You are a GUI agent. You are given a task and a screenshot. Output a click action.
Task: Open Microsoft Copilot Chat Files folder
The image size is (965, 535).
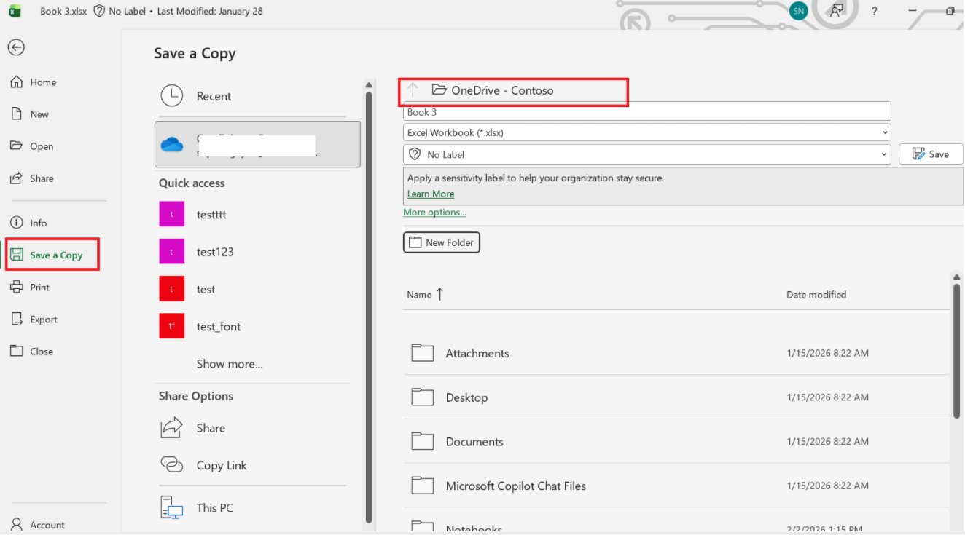click(676, 486)
